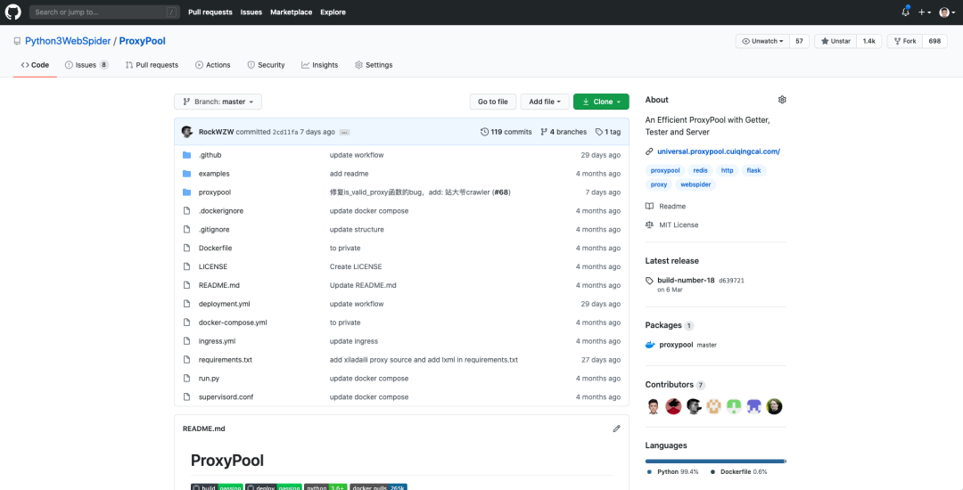Open the About settings gear icon

point(782,100)
